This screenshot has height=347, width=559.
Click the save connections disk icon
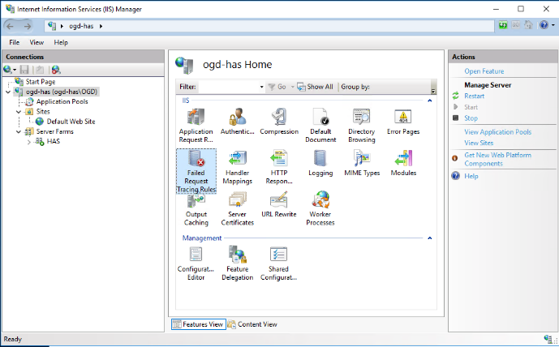point(24,70)
